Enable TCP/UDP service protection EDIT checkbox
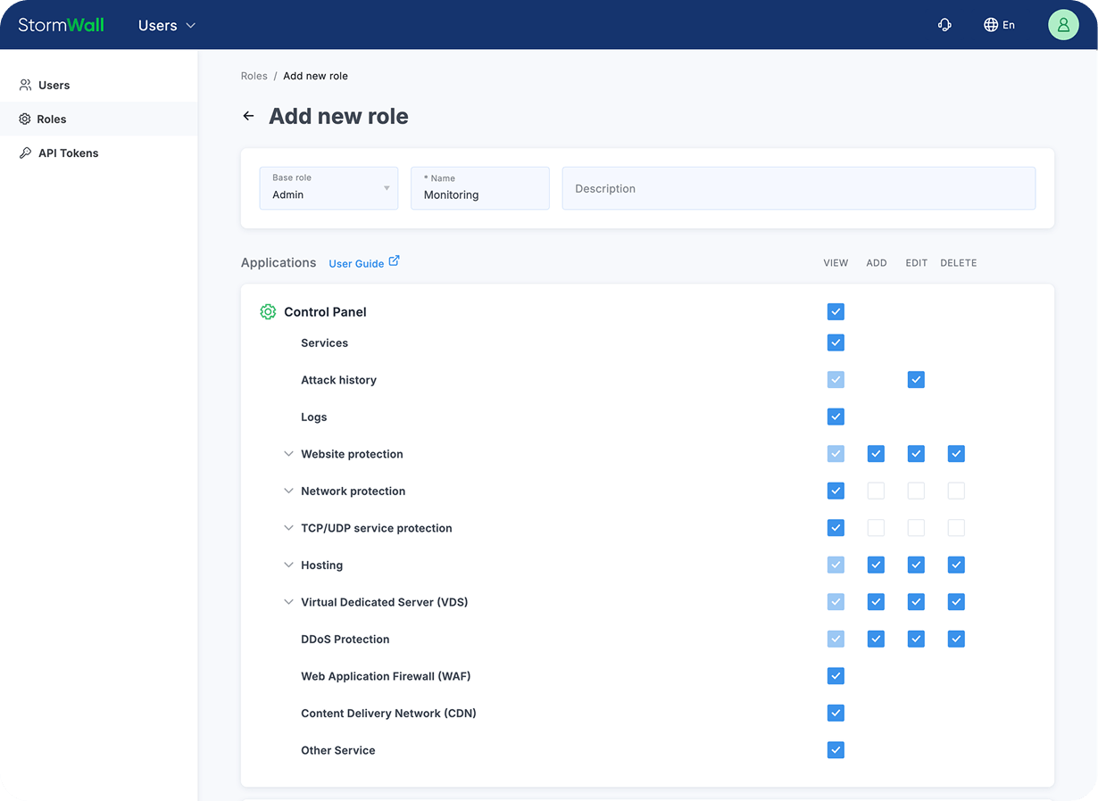Image resolution: width=1098 pixels, height=801 pixels. [916, 528]
